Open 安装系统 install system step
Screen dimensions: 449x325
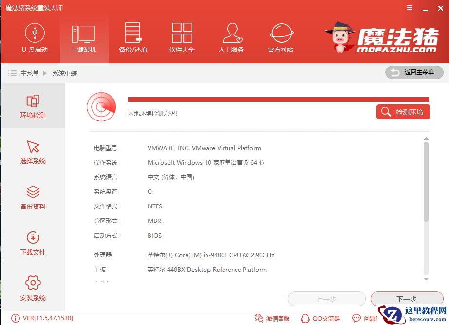pos(32,288)
